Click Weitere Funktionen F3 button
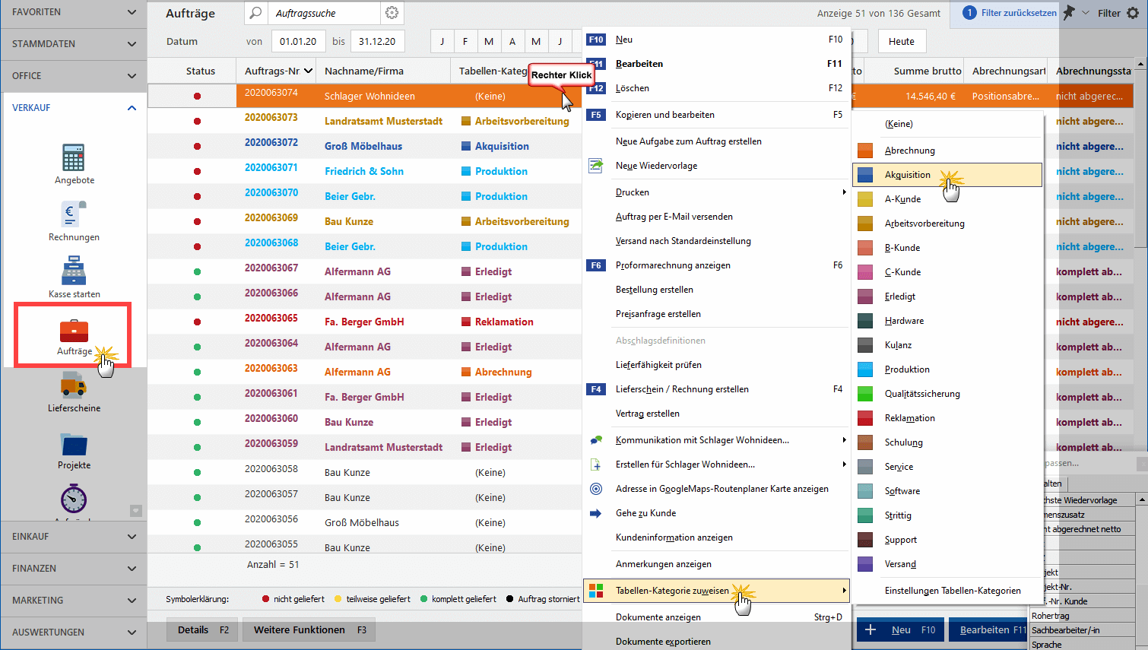This screenshot has height=650, width=1148. coord(309,629)
